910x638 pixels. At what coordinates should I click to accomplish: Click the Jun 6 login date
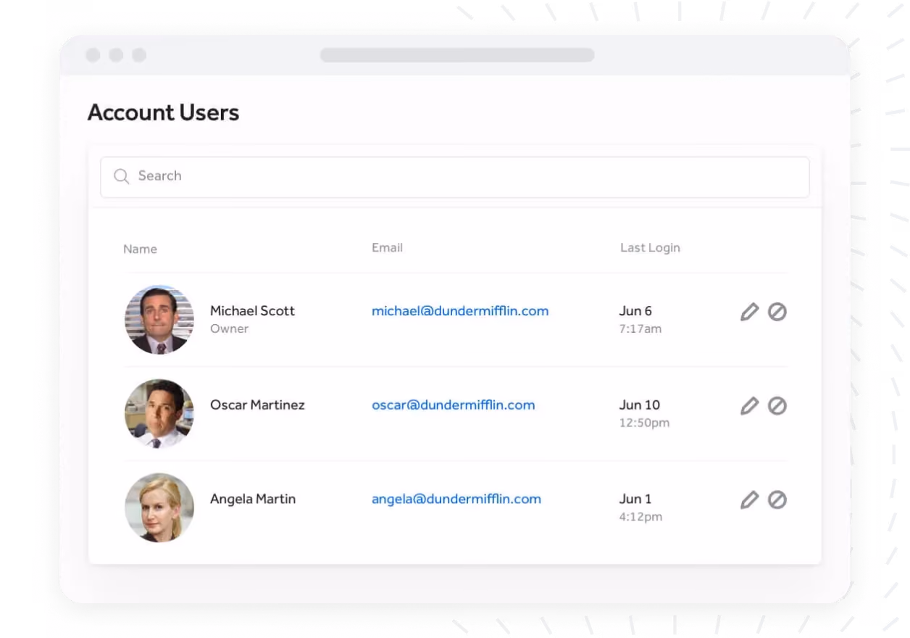[635, 310]
